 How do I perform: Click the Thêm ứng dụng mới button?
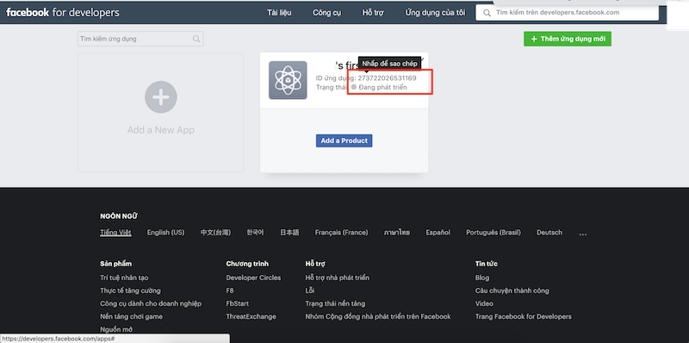(x=568, y=39)
